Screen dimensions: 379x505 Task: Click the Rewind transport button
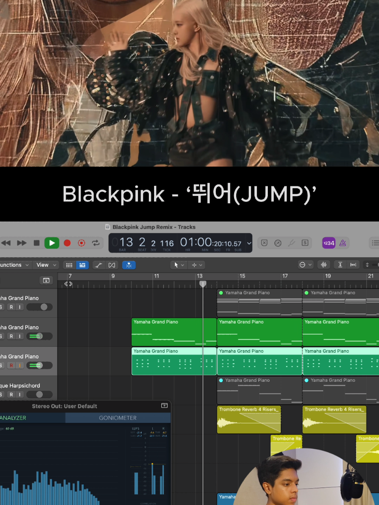pyautogui.click(x=6, y=243)
